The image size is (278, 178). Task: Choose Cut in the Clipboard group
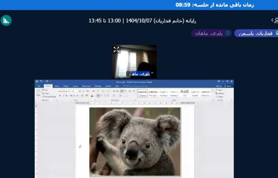point(45,90)
